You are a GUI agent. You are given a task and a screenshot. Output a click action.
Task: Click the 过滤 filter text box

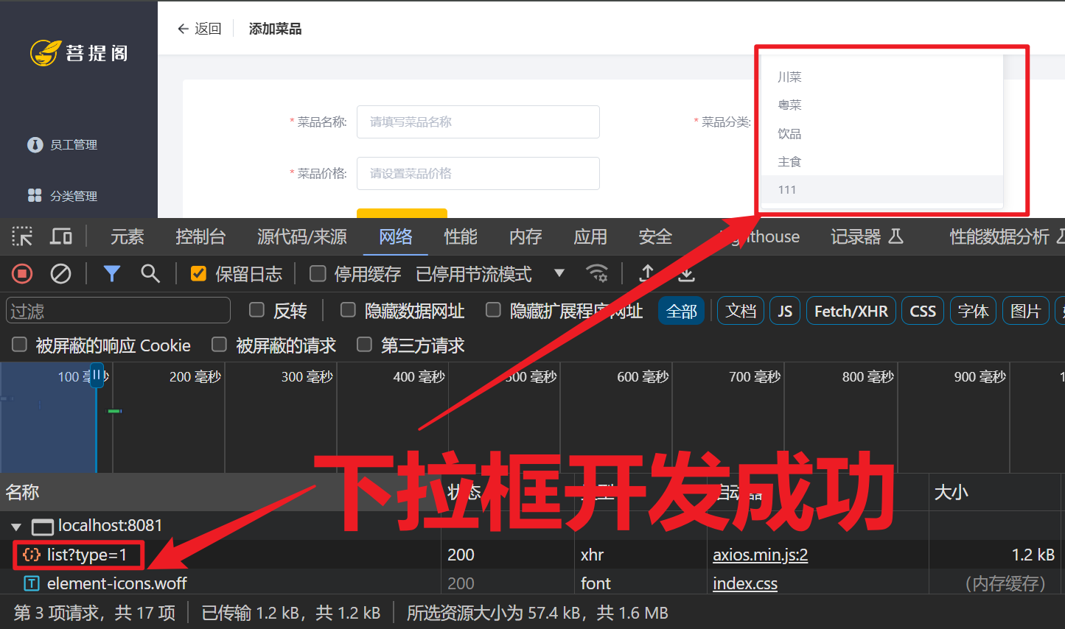pyautogui.click(x=118, y=311)
